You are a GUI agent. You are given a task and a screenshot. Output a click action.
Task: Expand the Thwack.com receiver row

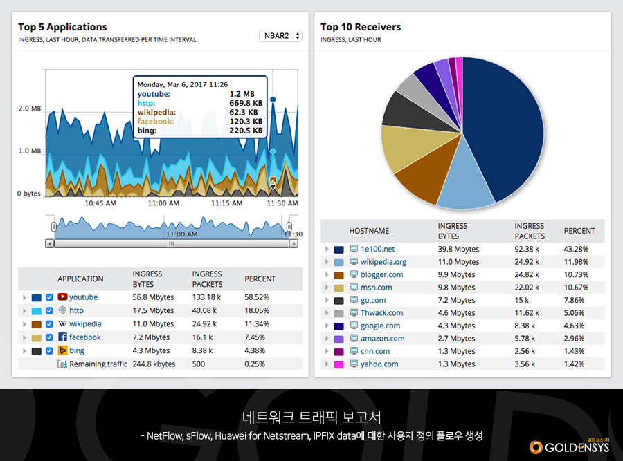click(327, 313)
